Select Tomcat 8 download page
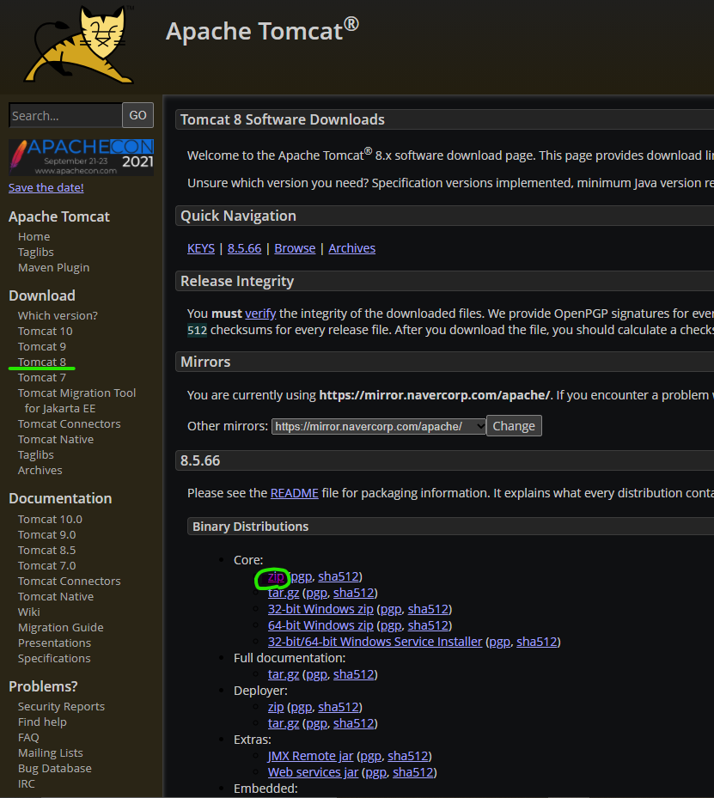Image resolution: width=714 pixels, height=798 pixels. (42, 362)
